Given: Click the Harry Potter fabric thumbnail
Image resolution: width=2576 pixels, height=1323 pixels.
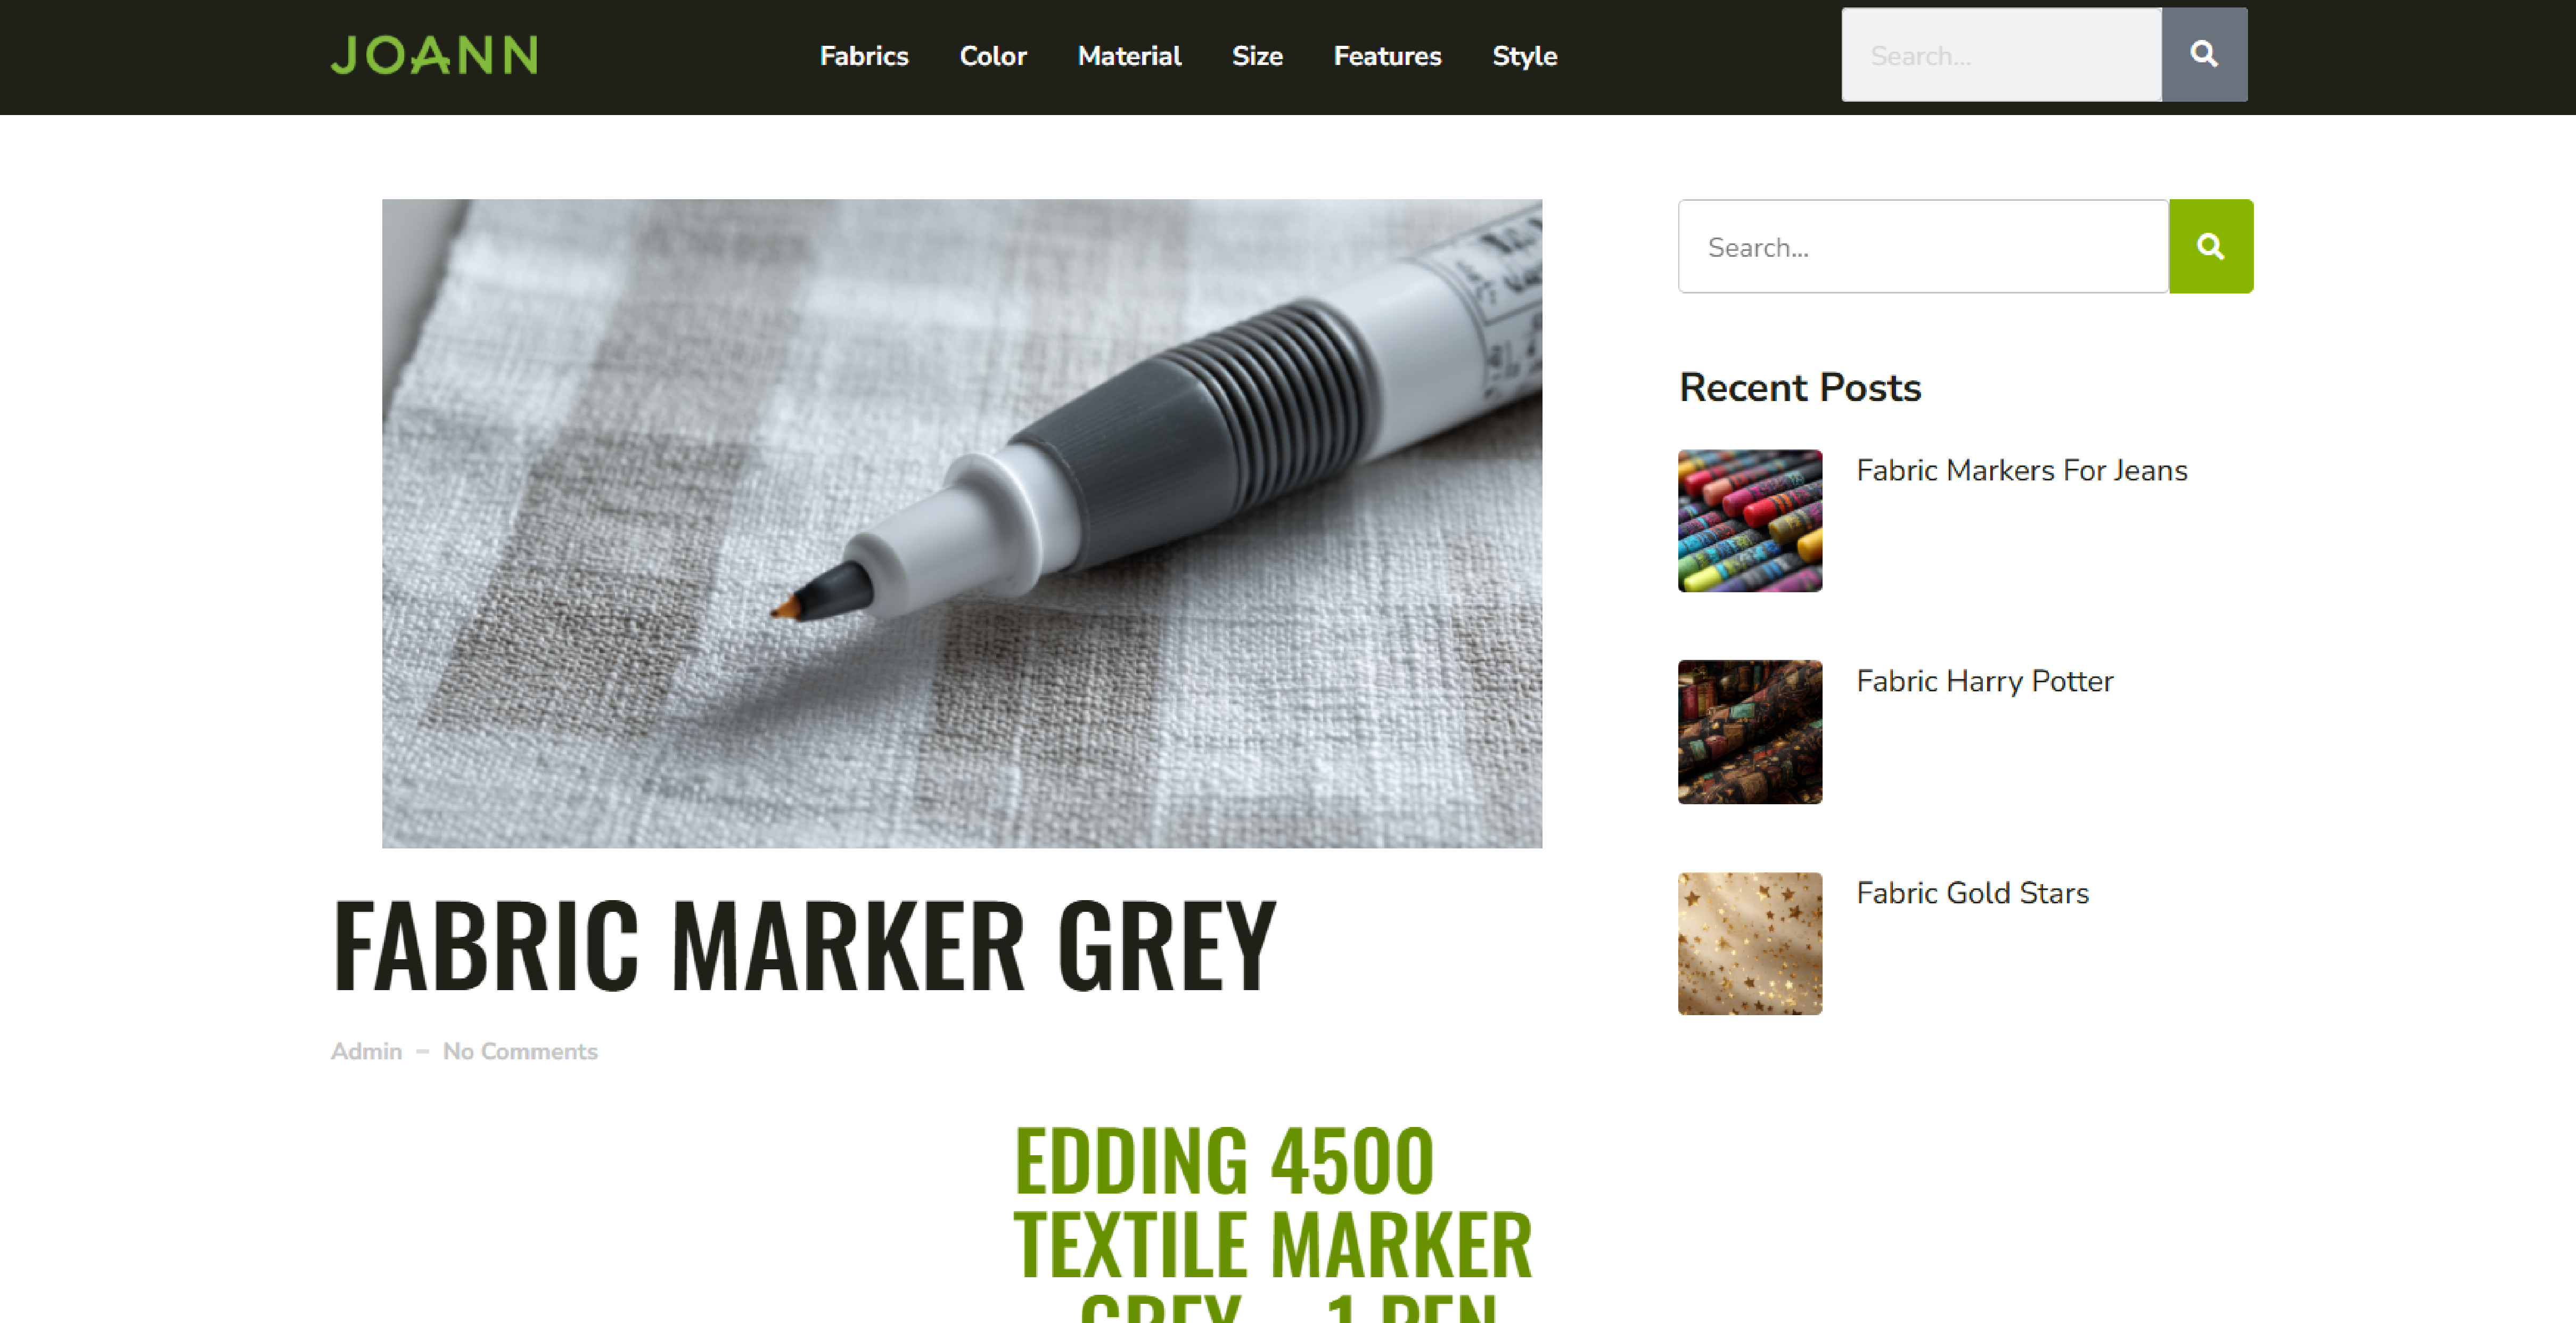Looking at the screenshot, I should pyautogui.click(x=1750, y=732).
